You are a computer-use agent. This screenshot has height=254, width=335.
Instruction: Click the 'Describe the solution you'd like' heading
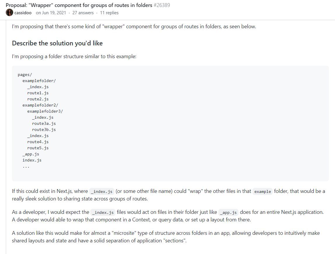tap(57, 43)
